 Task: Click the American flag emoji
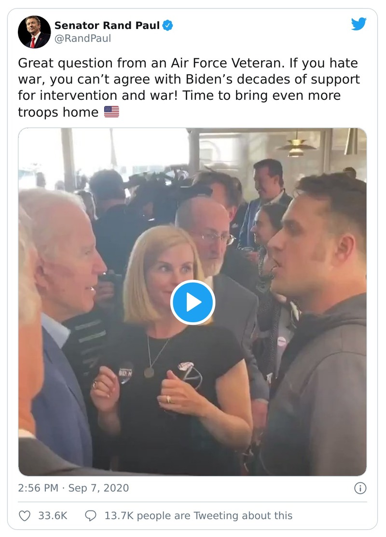coord(111,112)
